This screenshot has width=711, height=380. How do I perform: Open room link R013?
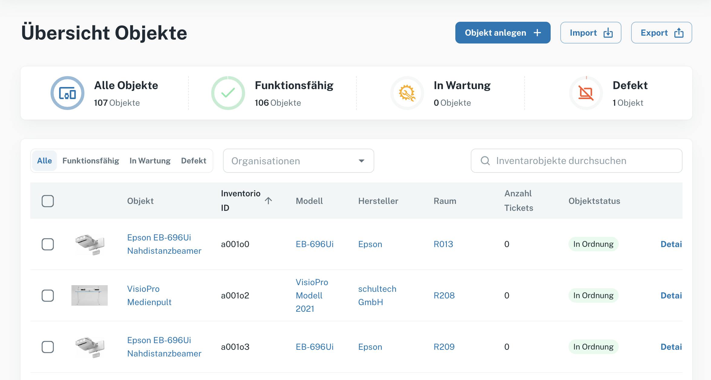(444, 244)
